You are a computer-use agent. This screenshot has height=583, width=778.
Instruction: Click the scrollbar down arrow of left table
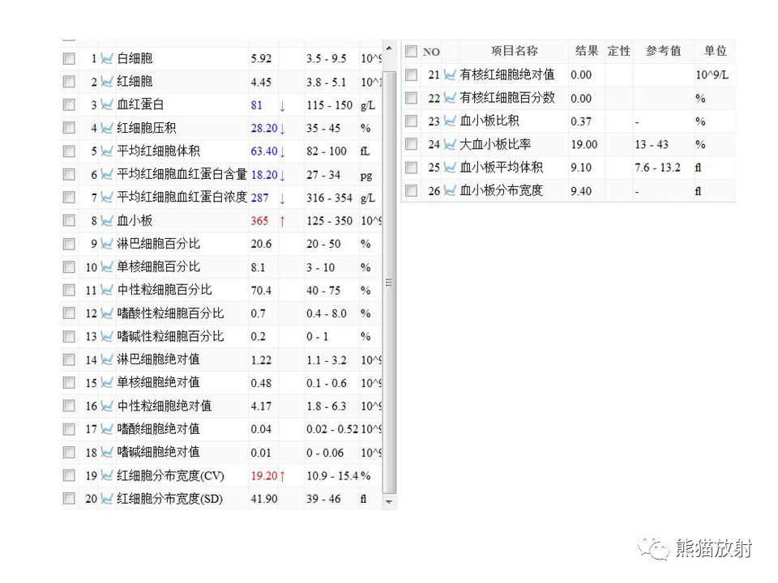[390, 502]
